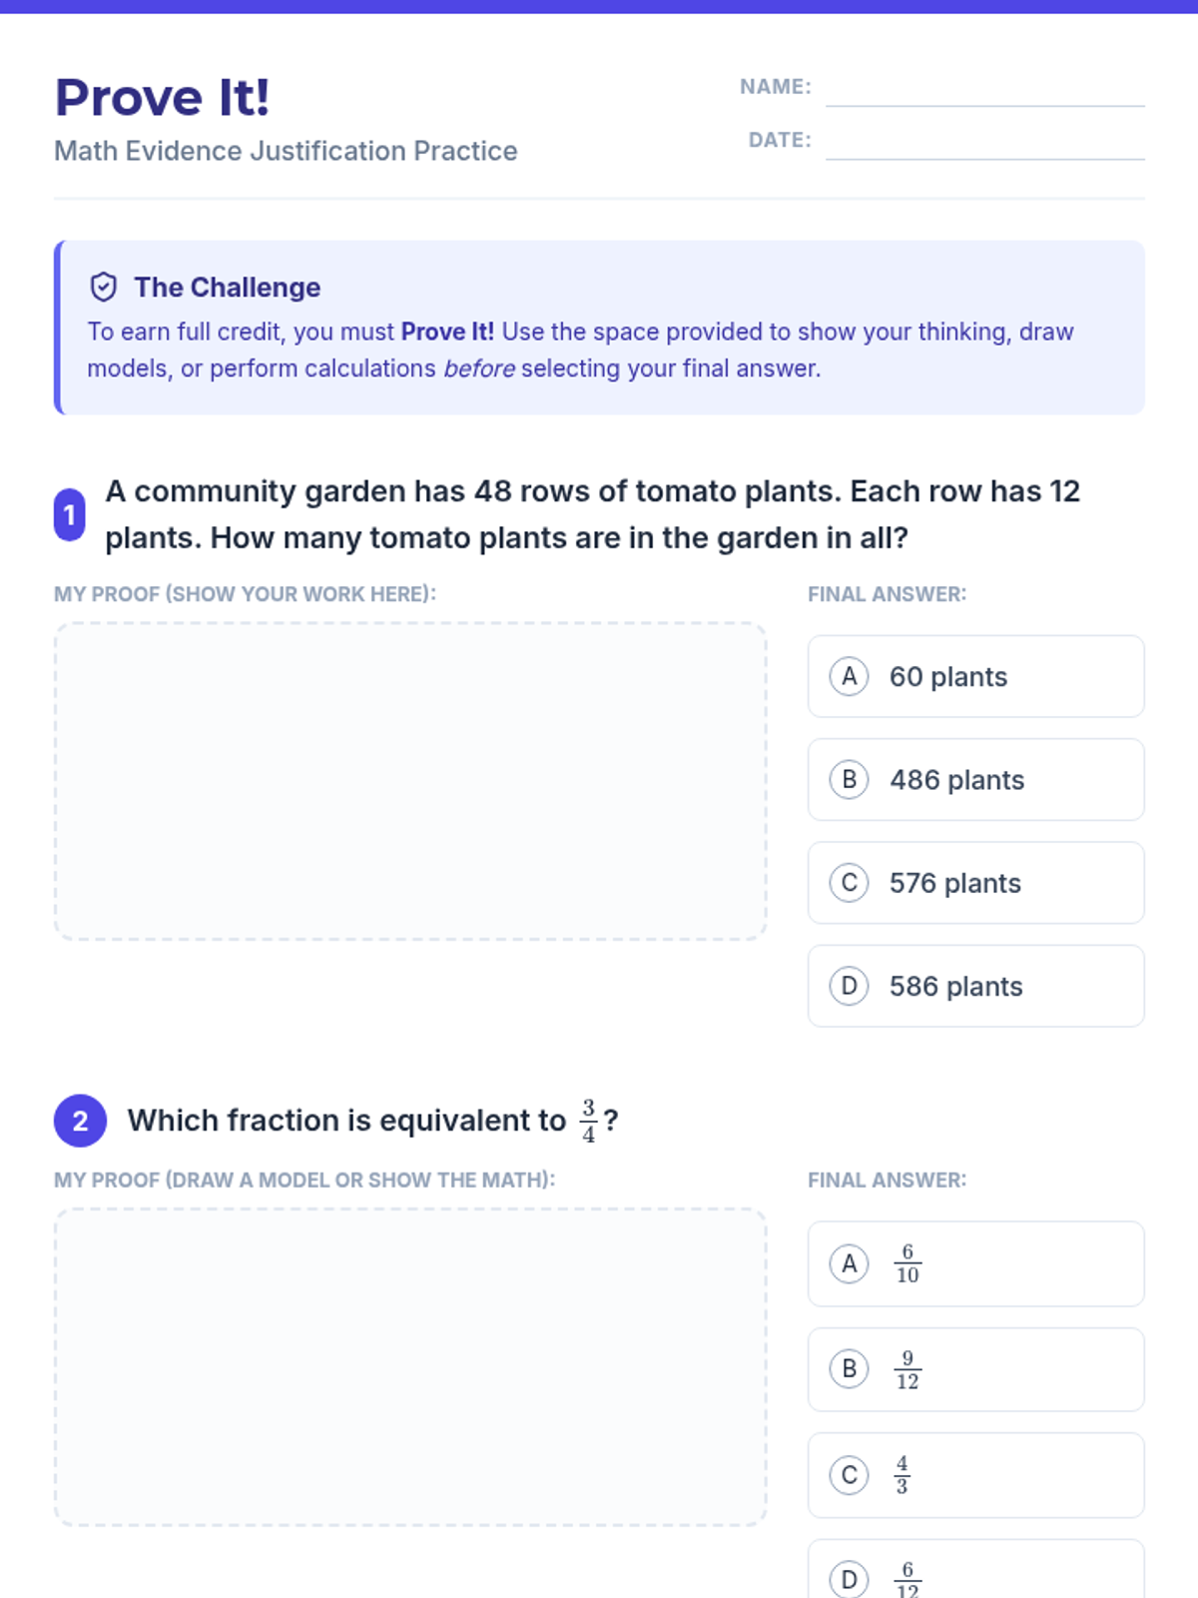
Task: Click the shield icon beside The Challenge
Action: (x=104, y=288)
